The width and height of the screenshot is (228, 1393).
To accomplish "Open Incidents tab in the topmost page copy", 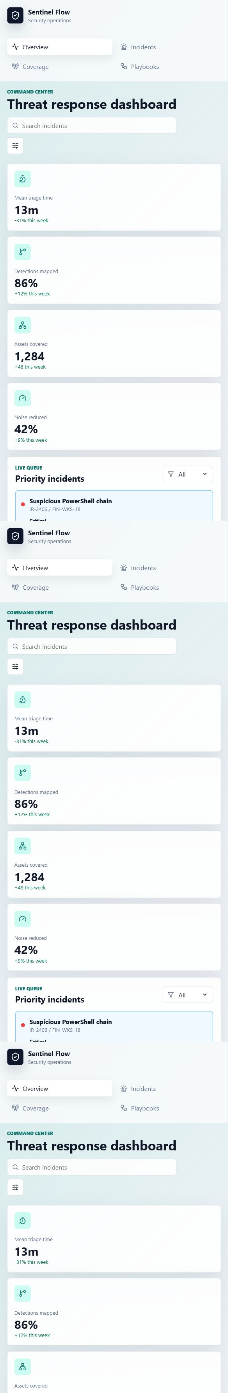I will tap(168, 47).
